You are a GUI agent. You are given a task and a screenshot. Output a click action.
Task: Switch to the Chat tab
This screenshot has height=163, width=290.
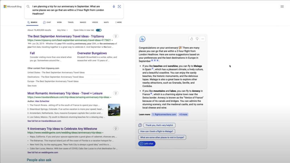[x=47, y=22]
